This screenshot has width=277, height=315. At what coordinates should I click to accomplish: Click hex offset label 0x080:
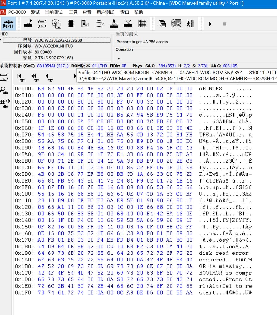(x=24, y=141)
